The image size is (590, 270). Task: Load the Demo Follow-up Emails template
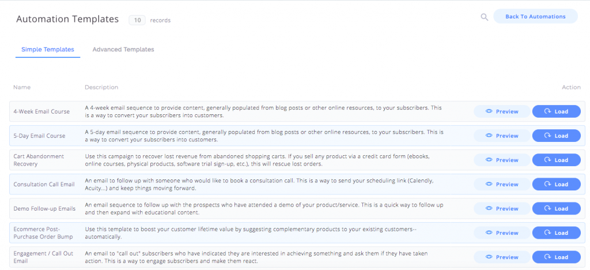click(x=556, y=209)
